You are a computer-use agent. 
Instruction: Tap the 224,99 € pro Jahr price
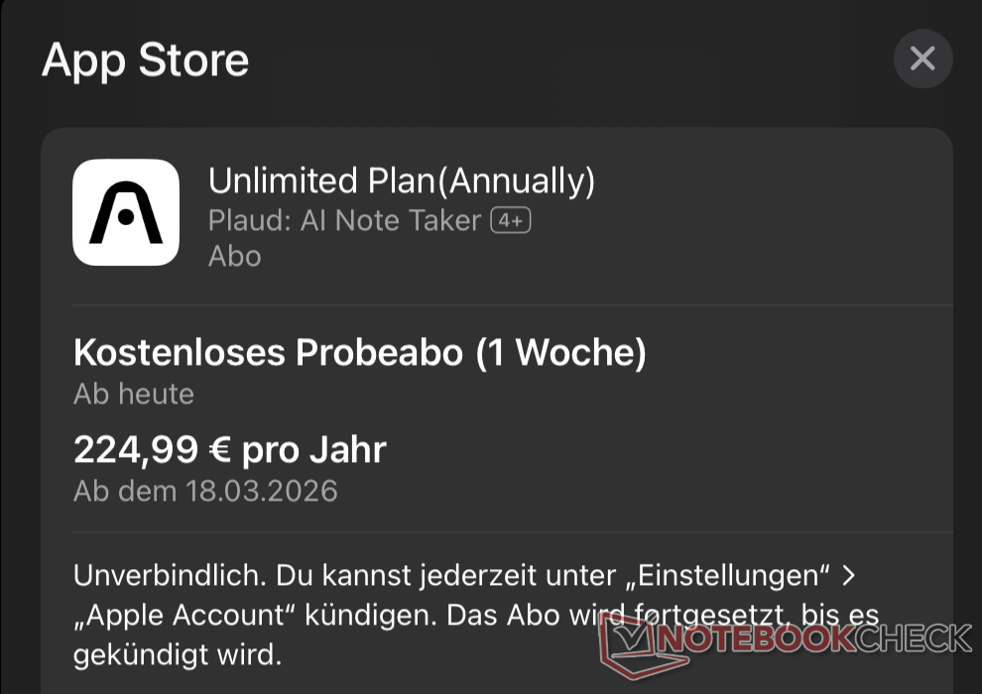(x=230, y=450)
